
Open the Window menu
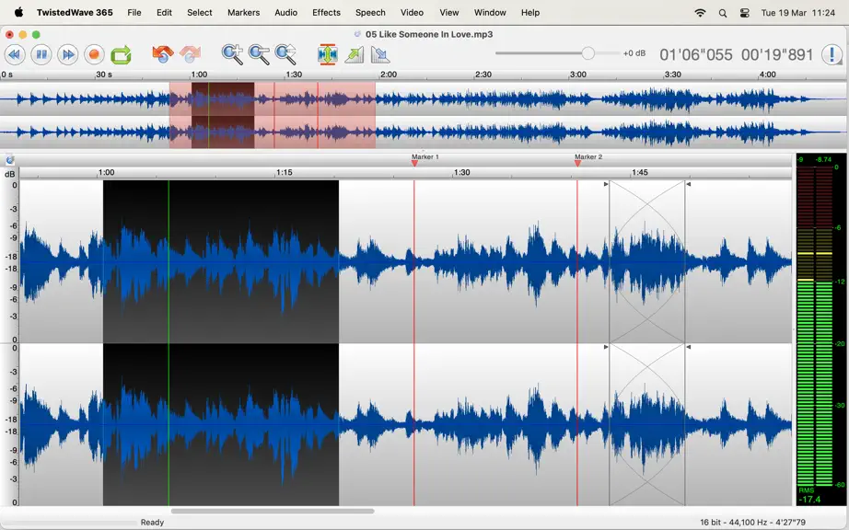(x=490, y=12)
